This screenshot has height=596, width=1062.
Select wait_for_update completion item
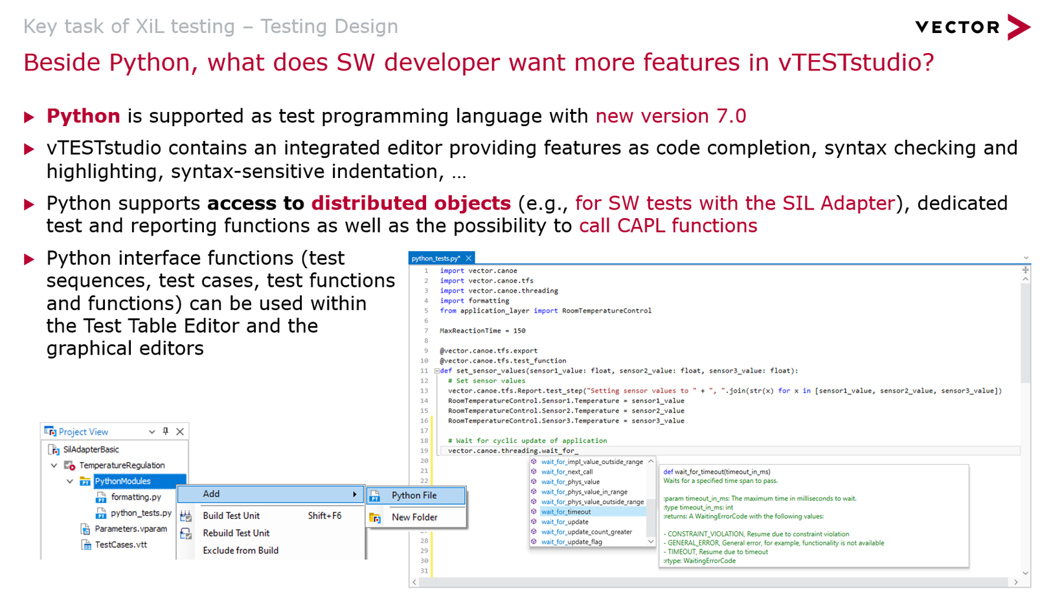click(x=565, y=522)
